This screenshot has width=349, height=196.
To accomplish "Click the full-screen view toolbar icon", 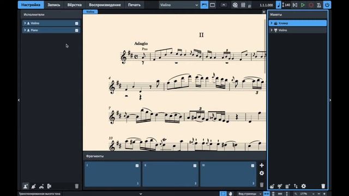I will tap(213, 5).
